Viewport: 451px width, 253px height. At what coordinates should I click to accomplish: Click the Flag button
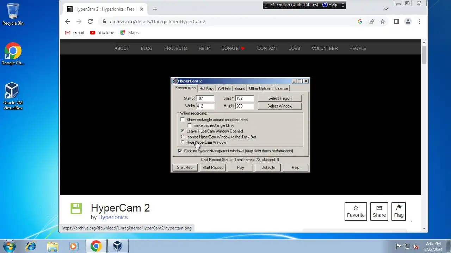pos(399,212)
